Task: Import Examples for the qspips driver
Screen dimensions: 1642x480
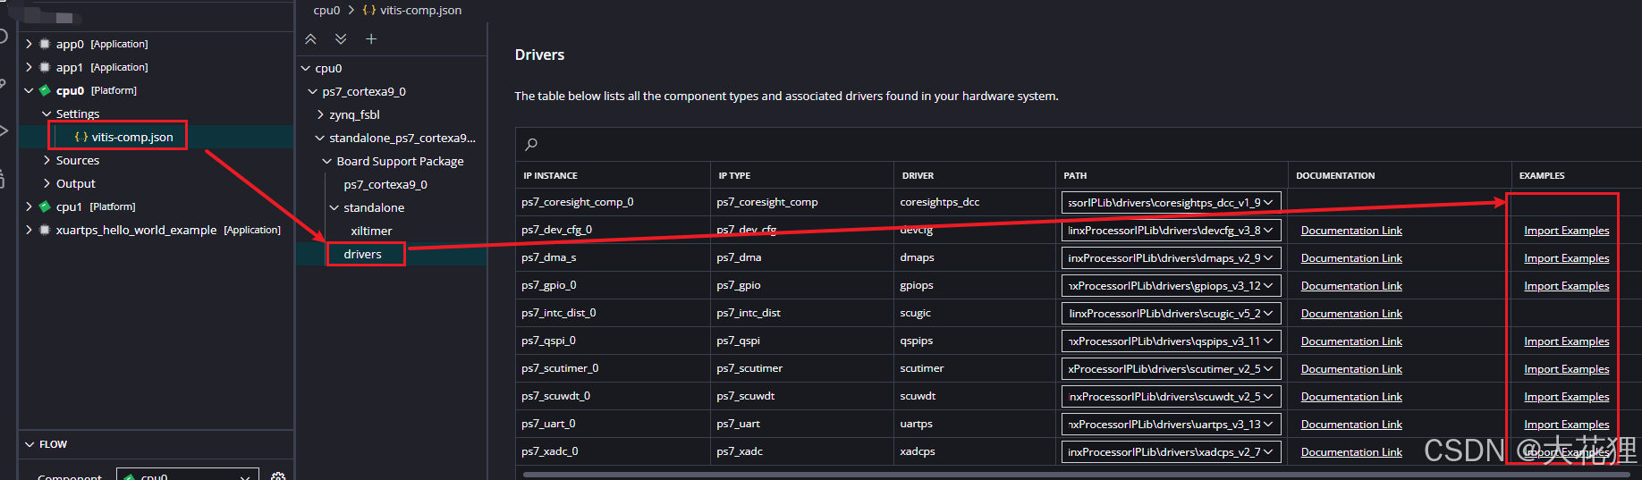Action: 1566,341
